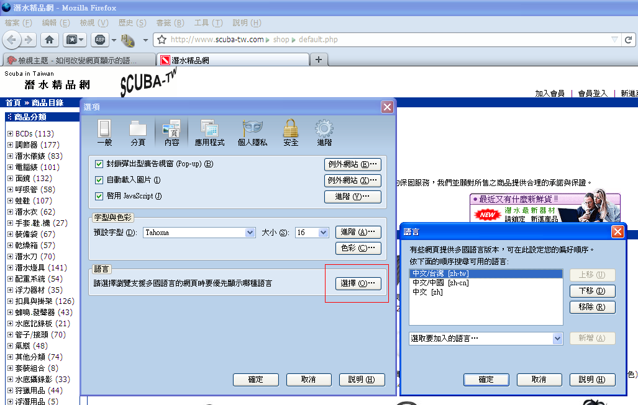Click 取消 in the language dialog
Image resolution: width=638 pixels, height=405 pixels.
539,380
